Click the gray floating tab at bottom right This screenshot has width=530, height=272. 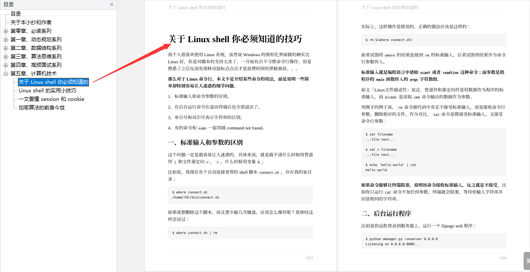[x=527, y=261]
